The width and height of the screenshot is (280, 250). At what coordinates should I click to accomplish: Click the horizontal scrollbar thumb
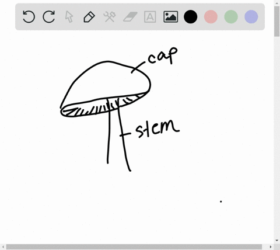pos(134,247)
